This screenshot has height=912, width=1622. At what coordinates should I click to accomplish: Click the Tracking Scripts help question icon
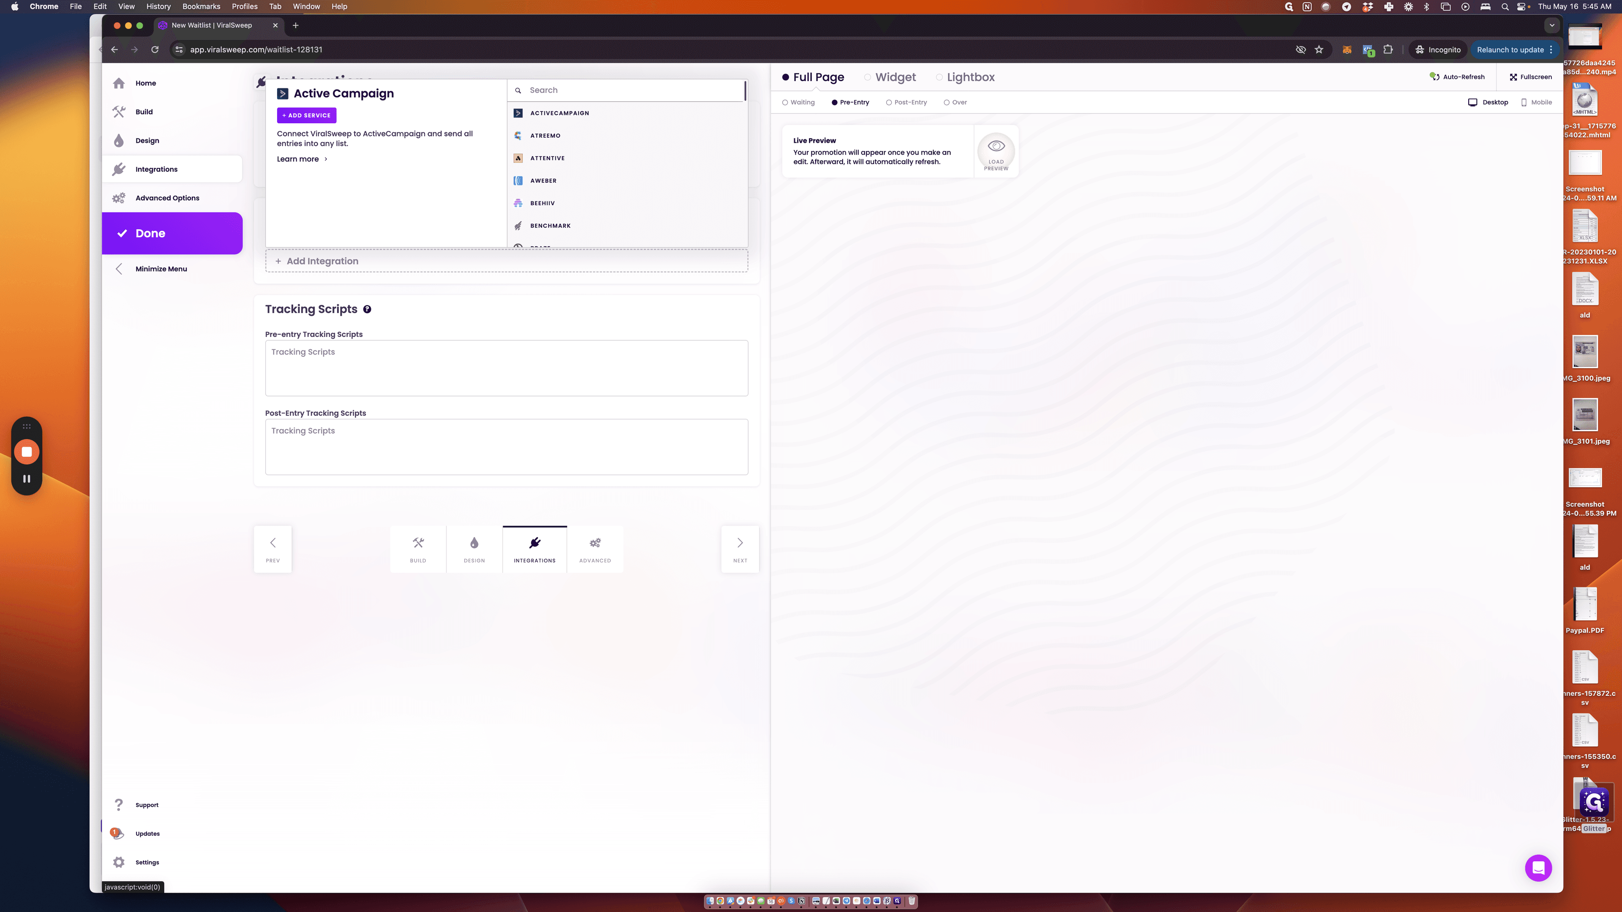click(367, 309)
